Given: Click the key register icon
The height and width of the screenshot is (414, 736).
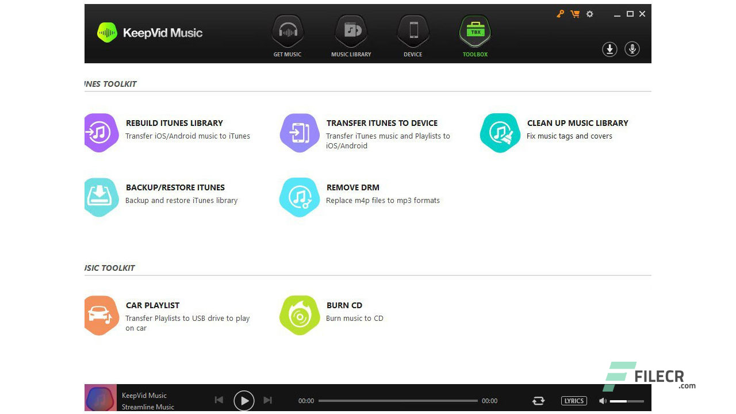Looking at the screenshot, I should (x=560, y=14).
